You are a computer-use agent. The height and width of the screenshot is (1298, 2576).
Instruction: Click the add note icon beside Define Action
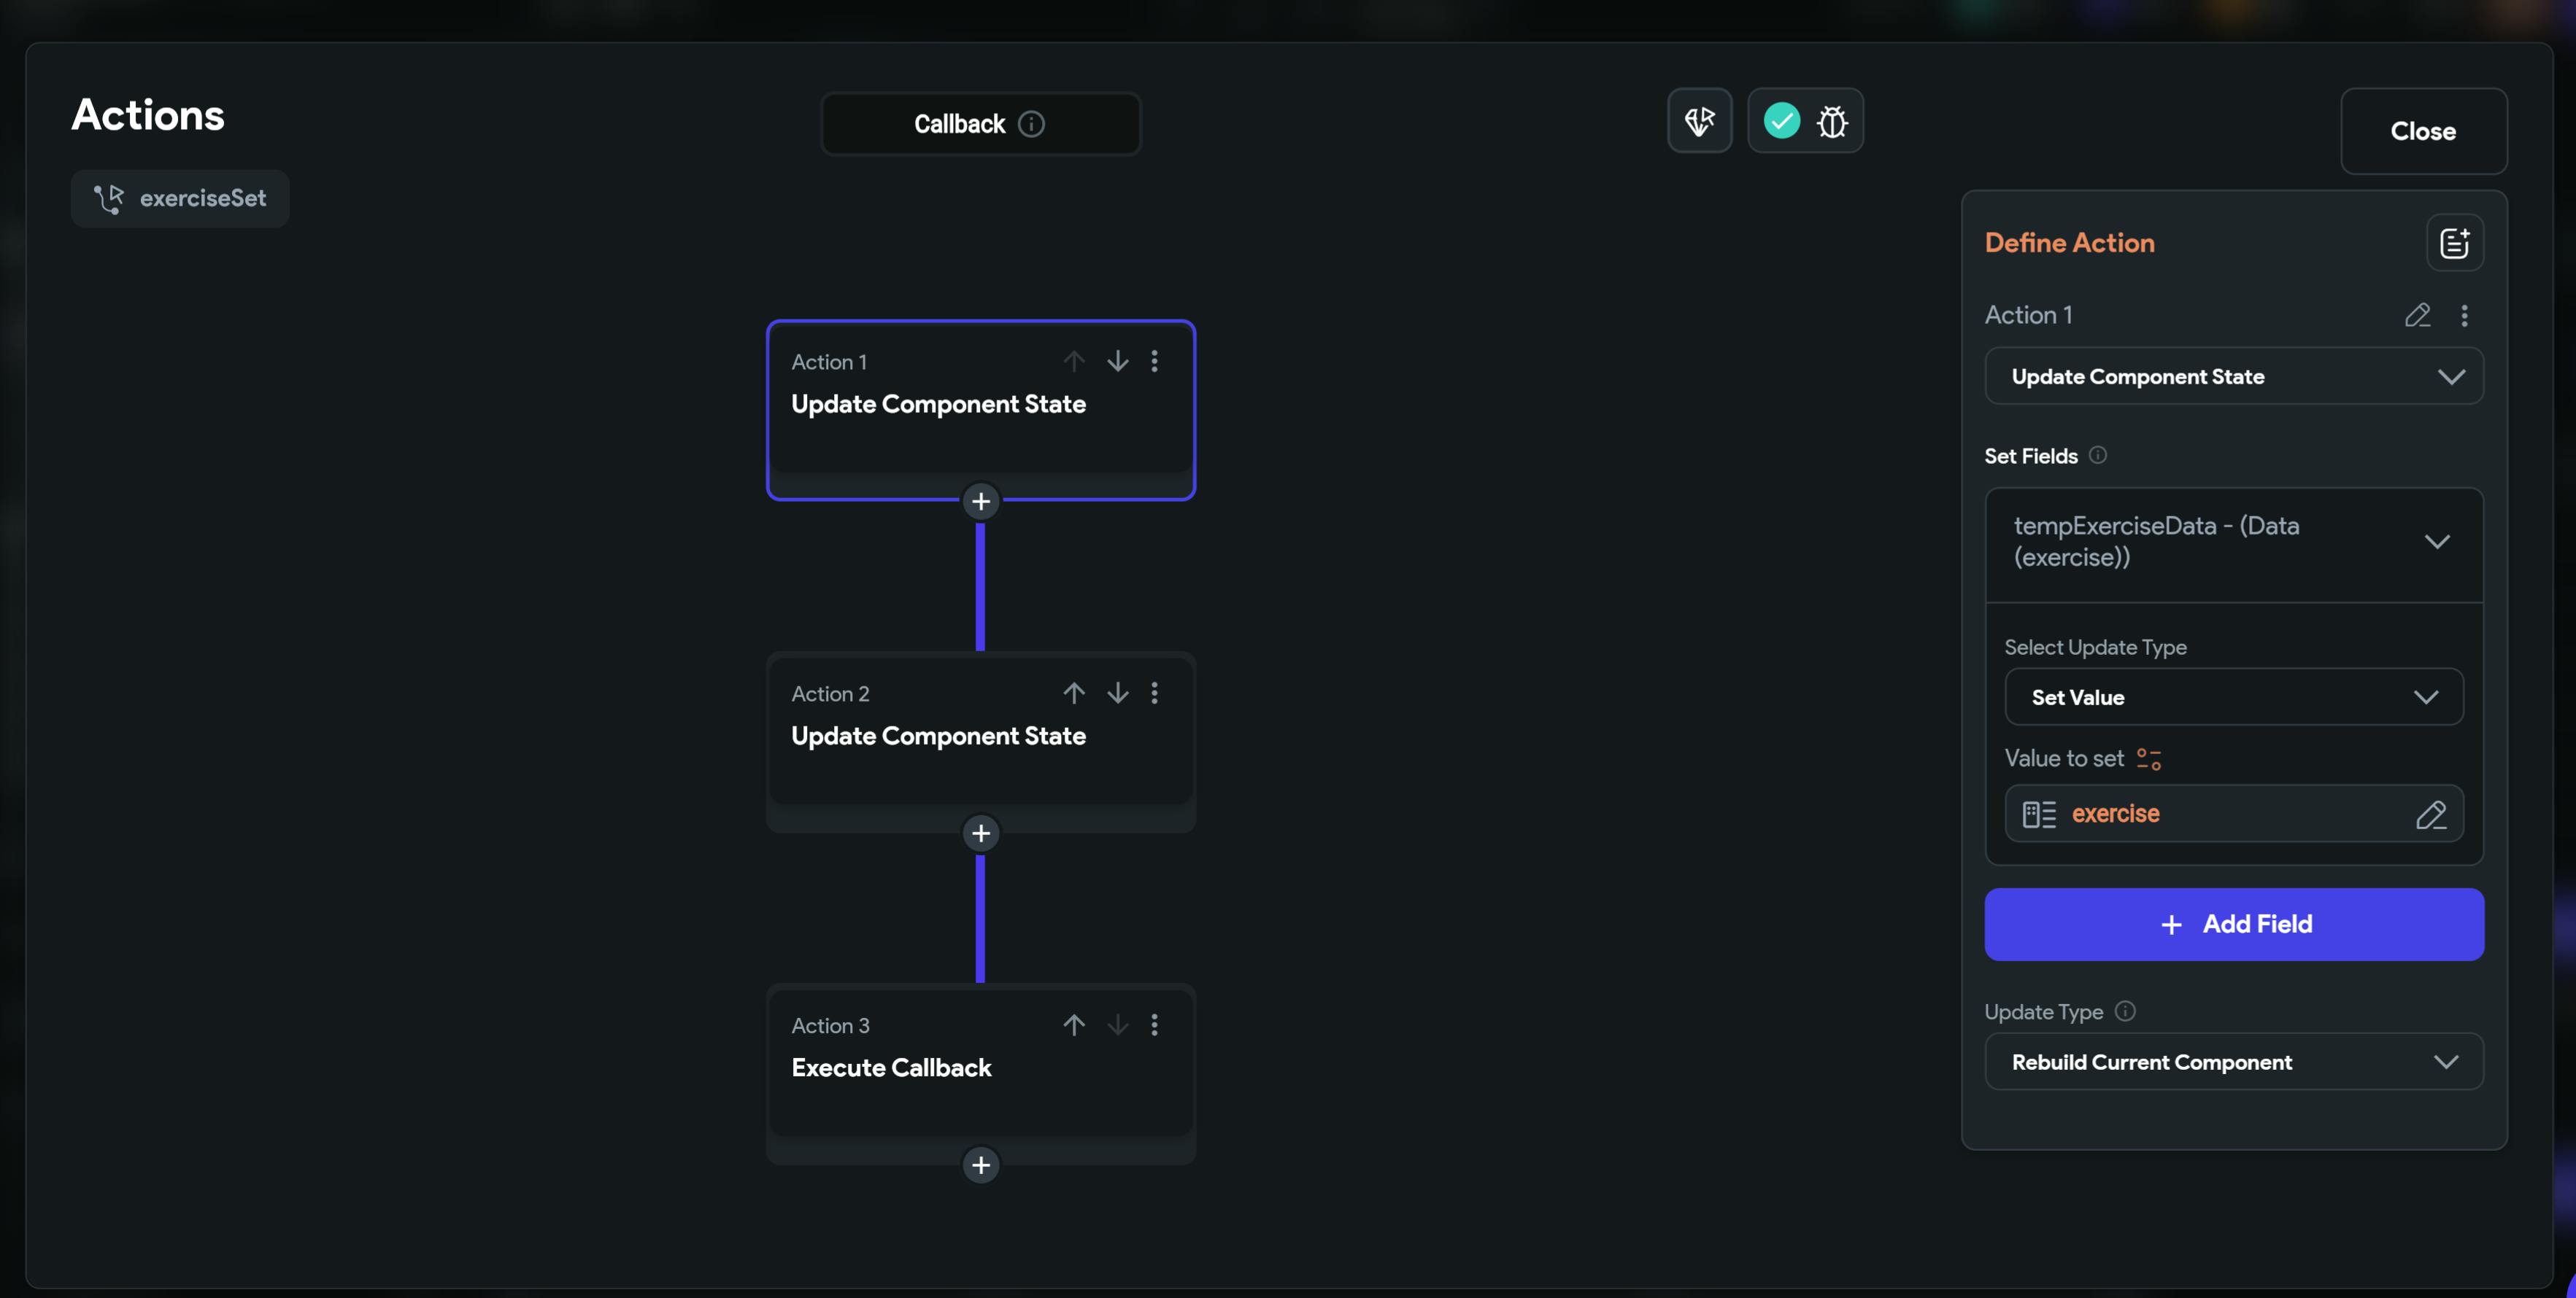click(2454, 243)
